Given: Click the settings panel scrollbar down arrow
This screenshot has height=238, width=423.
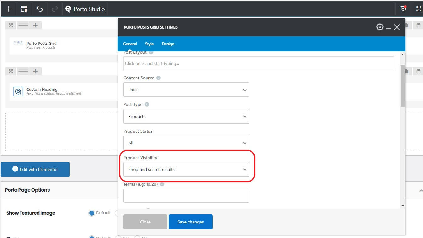Looking at the screenshot, I should point(403,206).
